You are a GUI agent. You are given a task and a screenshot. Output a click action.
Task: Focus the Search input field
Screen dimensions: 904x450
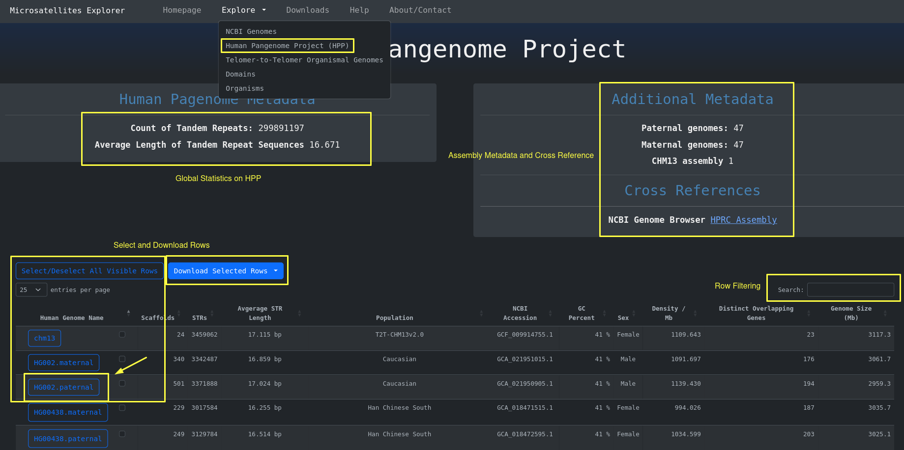point(850,290)
